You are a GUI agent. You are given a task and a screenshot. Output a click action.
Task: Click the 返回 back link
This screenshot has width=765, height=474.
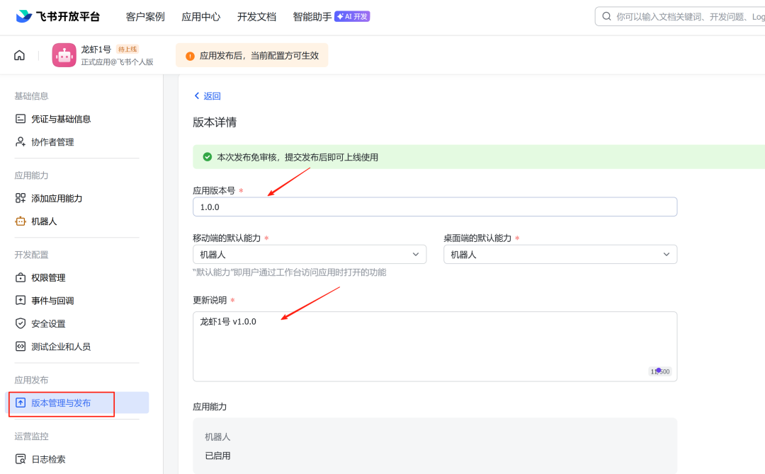(208, 96)
